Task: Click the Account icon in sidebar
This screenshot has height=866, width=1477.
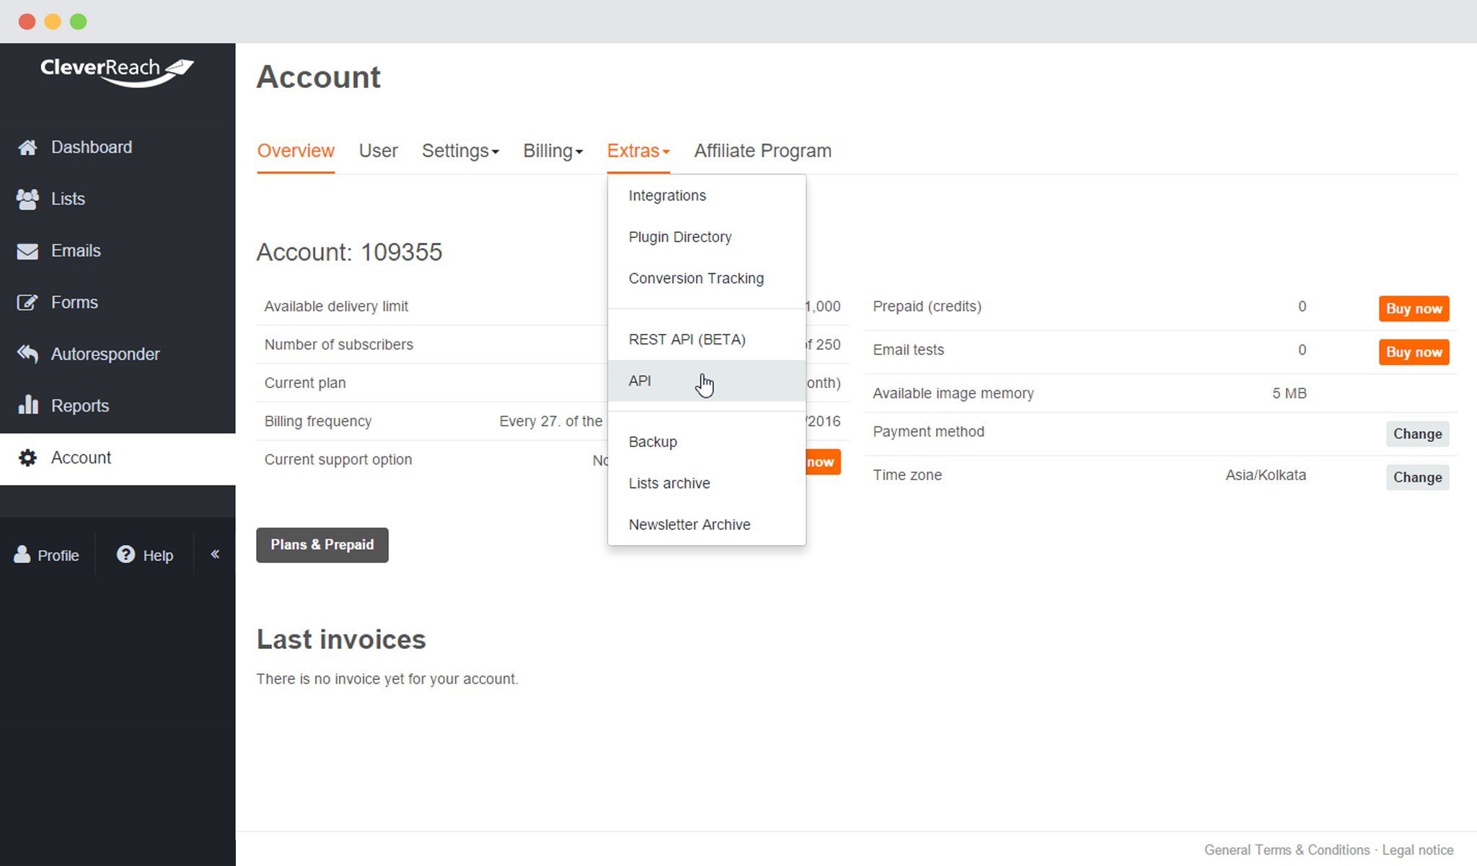Action: (x=28, y=456)
